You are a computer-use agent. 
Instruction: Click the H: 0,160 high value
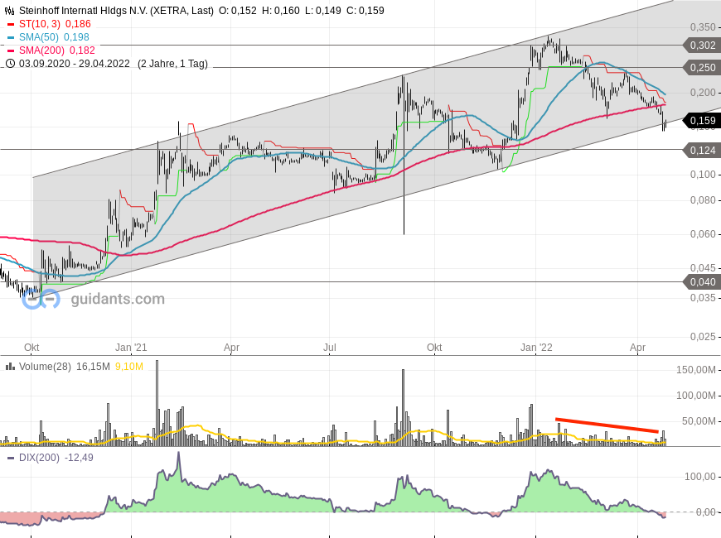pyautogui.click(x=280, y=11)
